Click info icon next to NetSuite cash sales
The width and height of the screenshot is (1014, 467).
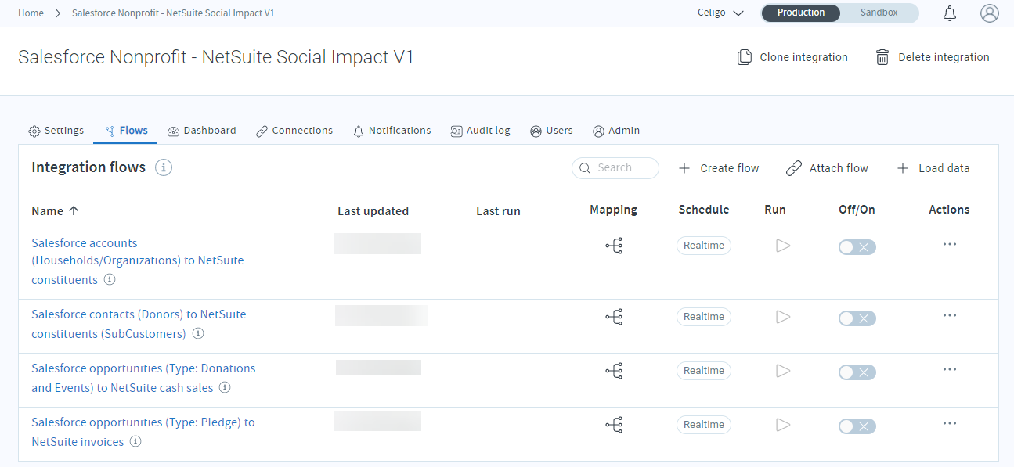225,387
